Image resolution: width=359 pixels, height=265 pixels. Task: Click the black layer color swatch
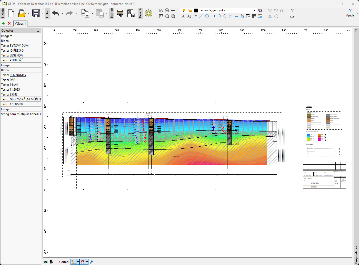click(x=196, y=11)
